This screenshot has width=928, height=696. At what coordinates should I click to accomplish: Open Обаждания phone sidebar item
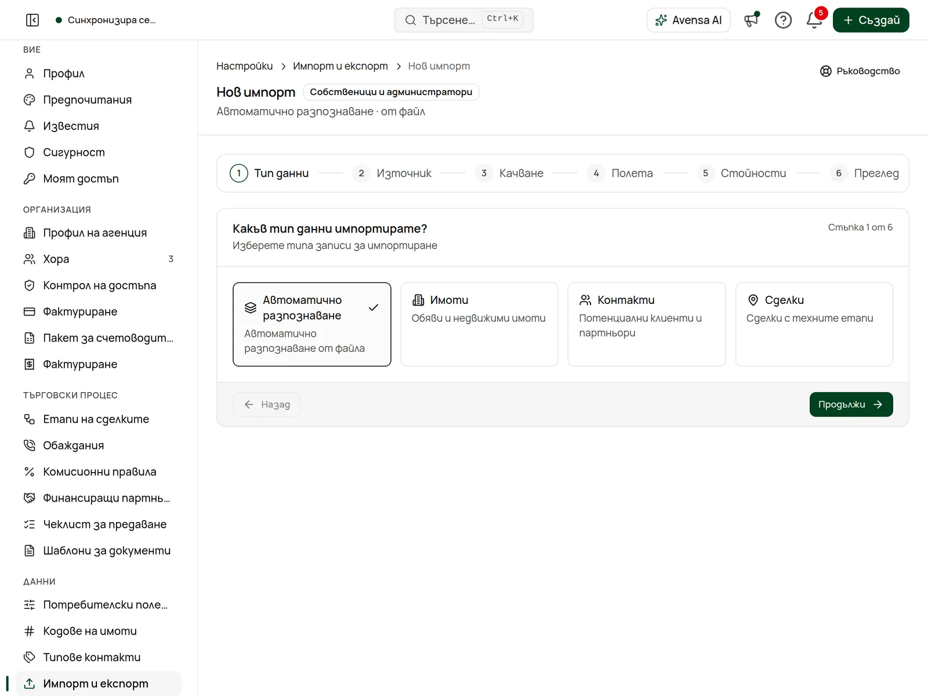pos(99,445)
